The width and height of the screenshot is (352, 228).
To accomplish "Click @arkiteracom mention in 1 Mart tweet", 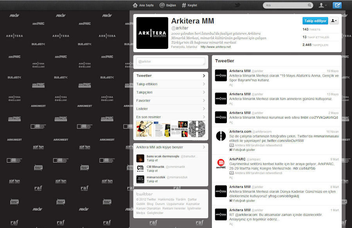I will pos(246,215).
